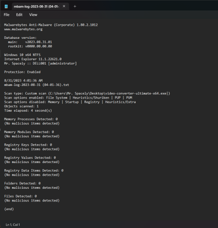Click the line 'Malwarebytes Anti-Malware (Corporate) 1.80.2.1012'

pyautogui.click(x=51, y=25)
